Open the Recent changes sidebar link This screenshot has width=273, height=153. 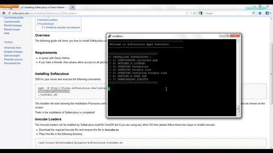coord(13,25)
